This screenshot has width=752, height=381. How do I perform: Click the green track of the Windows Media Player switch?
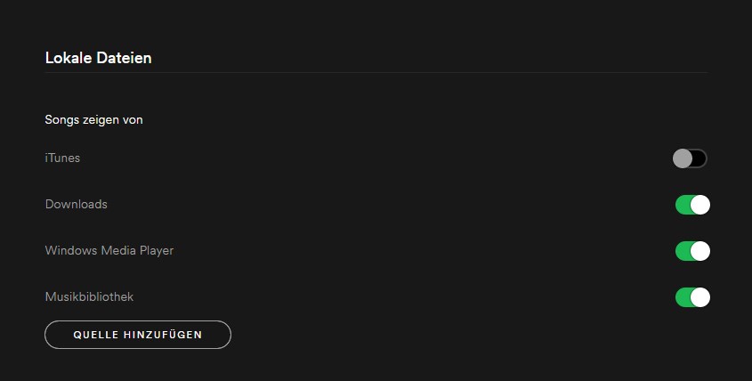point(683,251)
